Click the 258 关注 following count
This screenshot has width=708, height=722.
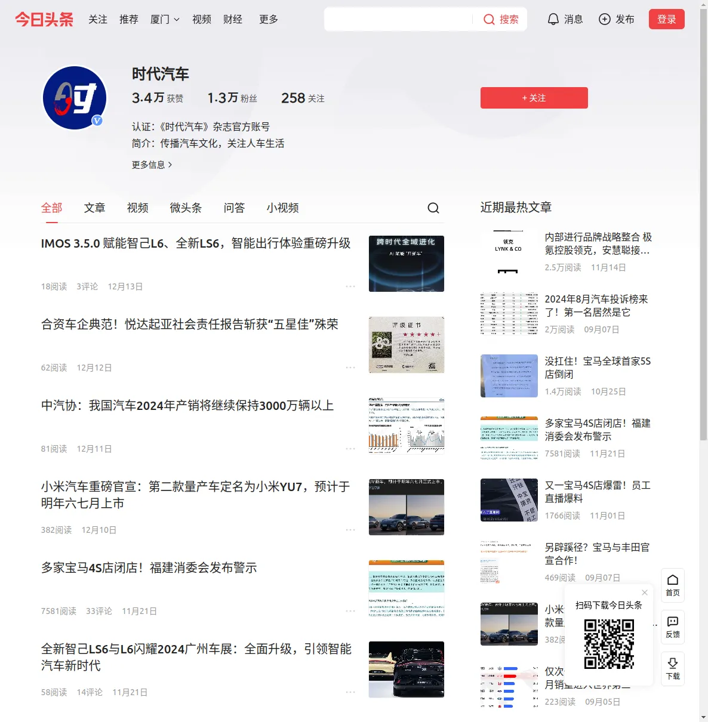click(303, 98)
